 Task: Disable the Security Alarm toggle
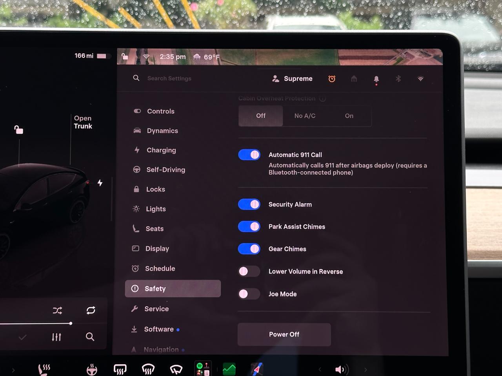click(x=249, y=204)
